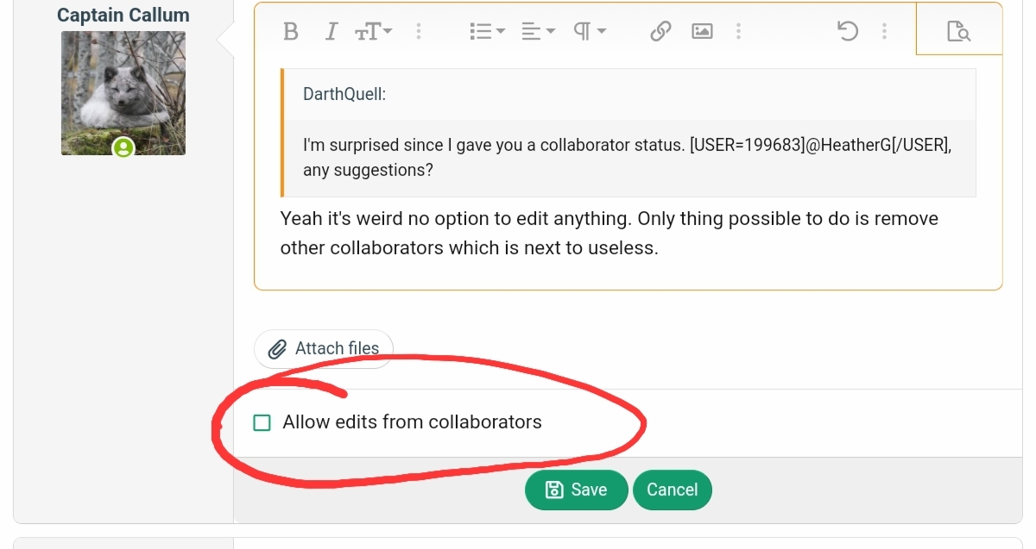The width and height of the screenshot is (1036, 549).
Task: Enable Allow edits from collaborators checkbox
Action: tap(262, 422)
